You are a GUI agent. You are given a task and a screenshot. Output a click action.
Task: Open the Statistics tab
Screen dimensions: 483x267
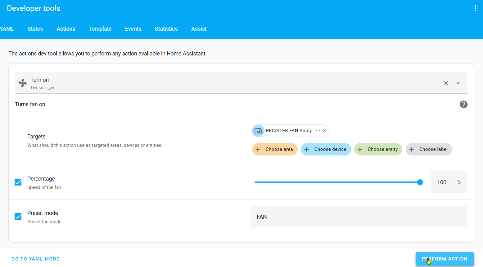tap(166, 29)
